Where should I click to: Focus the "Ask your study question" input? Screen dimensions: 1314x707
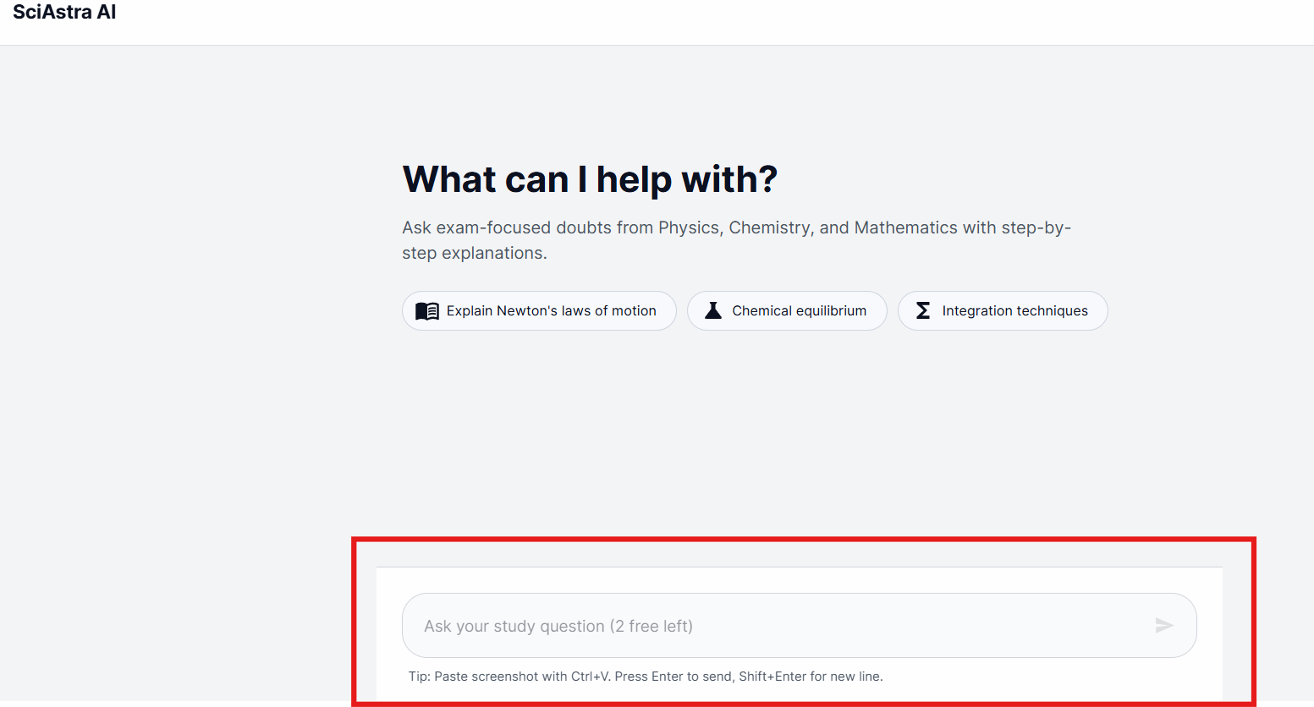pos(778,626)
